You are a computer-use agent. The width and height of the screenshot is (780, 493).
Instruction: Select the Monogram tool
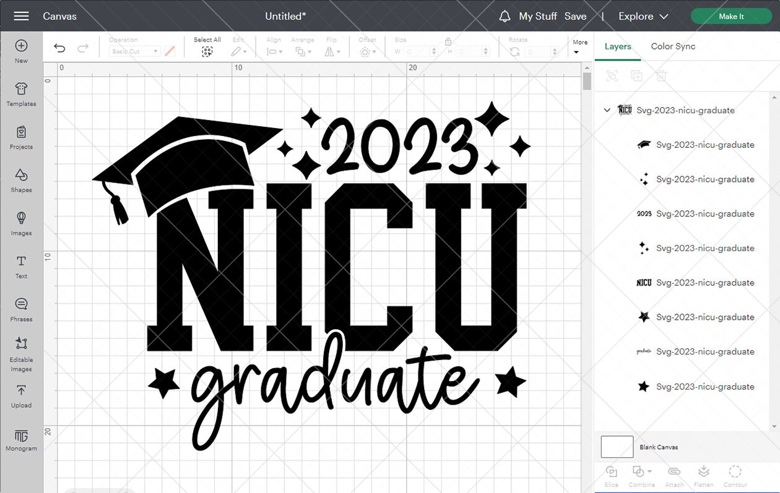pos(21,439)
